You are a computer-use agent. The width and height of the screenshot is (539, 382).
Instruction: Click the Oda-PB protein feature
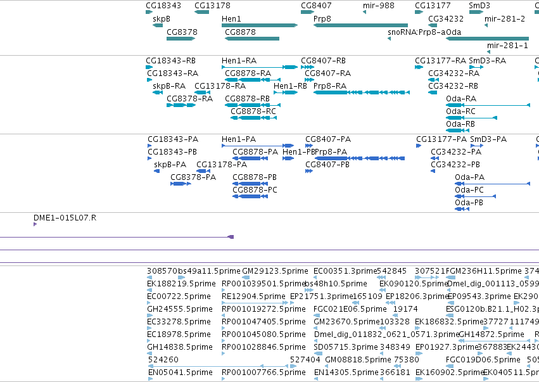click(x=462, y=210)
